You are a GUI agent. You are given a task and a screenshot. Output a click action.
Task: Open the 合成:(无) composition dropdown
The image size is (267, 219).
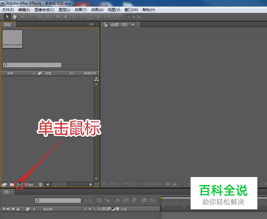[122, 25]
